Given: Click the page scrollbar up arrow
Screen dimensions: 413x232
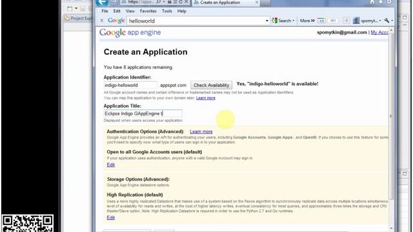Looking at the screenshot, I should click(x=391, y=31).
